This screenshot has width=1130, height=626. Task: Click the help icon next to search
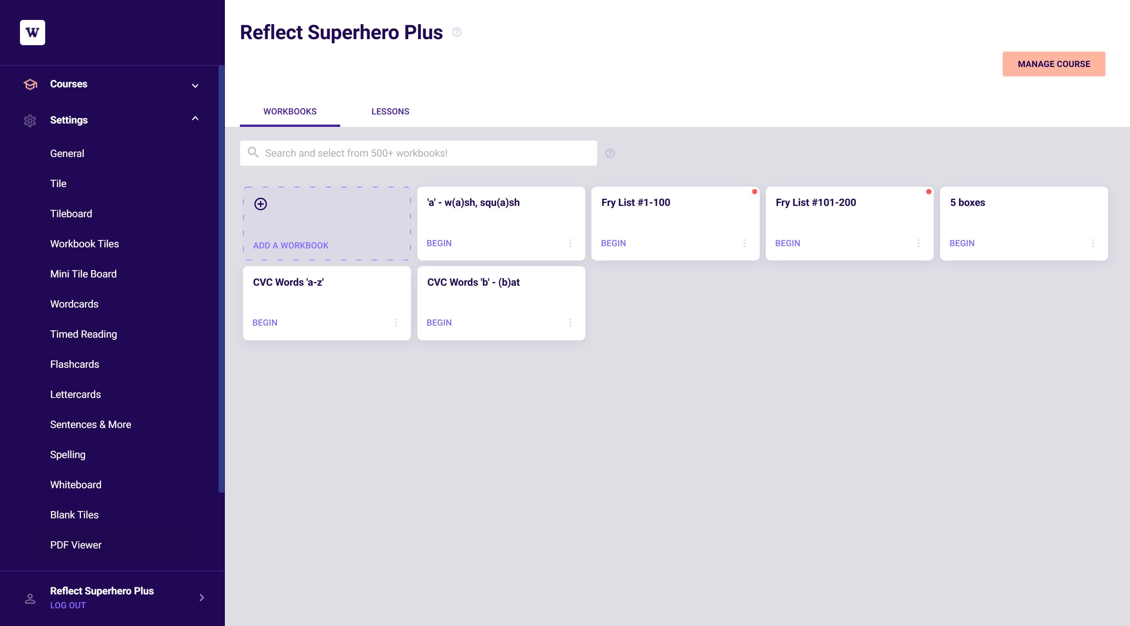pos(610,154)
